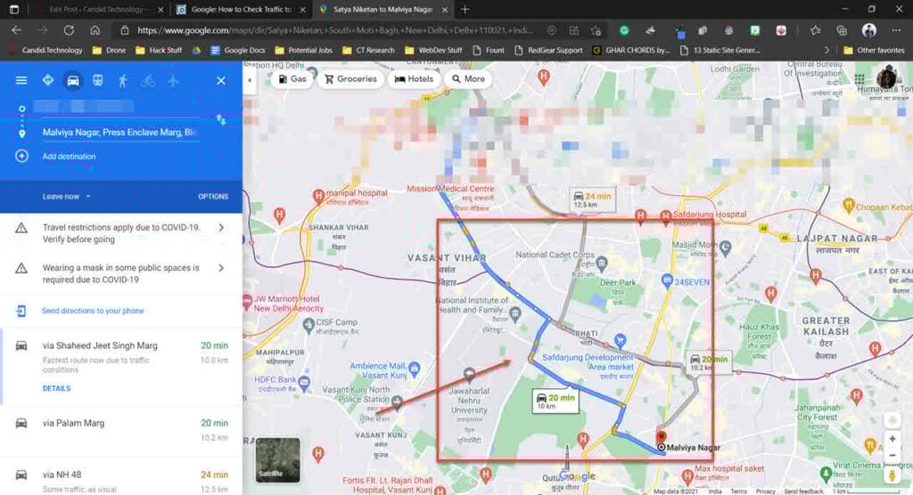Search for Groceries chip
The height and width of the screenshot is (495, 913).
pyautogui.click(x=350, y=79)
